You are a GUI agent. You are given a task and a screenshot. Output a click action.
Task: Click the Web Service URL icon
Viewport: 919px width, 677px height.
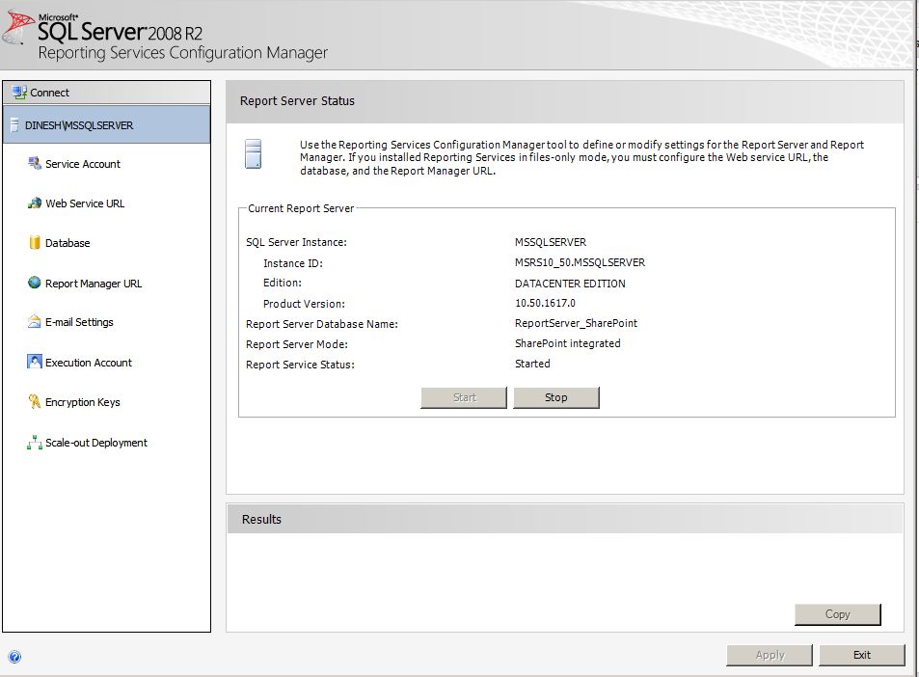click(x=35, y=203)
